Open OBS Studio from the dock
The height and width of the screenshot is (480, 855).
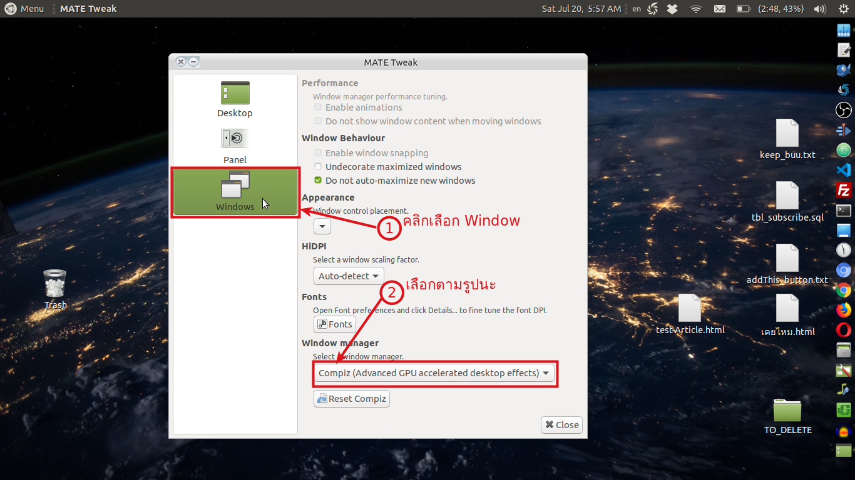(x=843, y=110)
